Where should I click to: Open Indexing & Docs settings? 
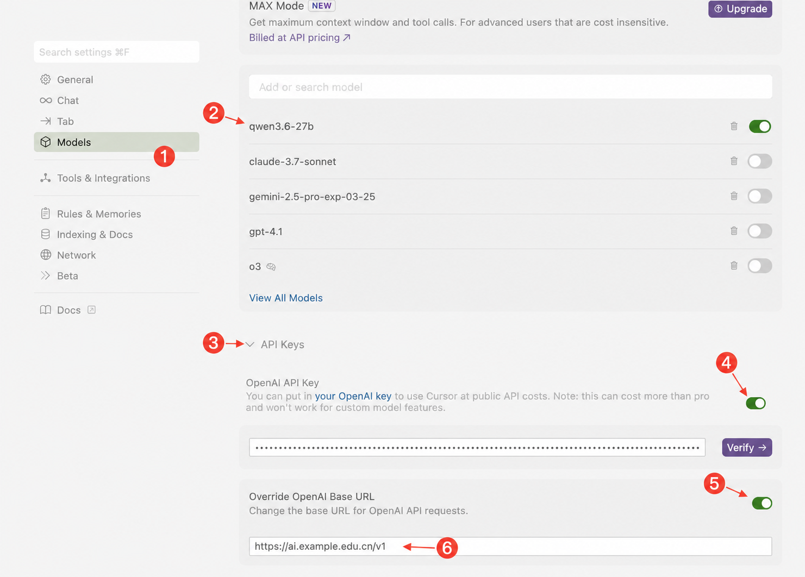click(x=116, y=234)
